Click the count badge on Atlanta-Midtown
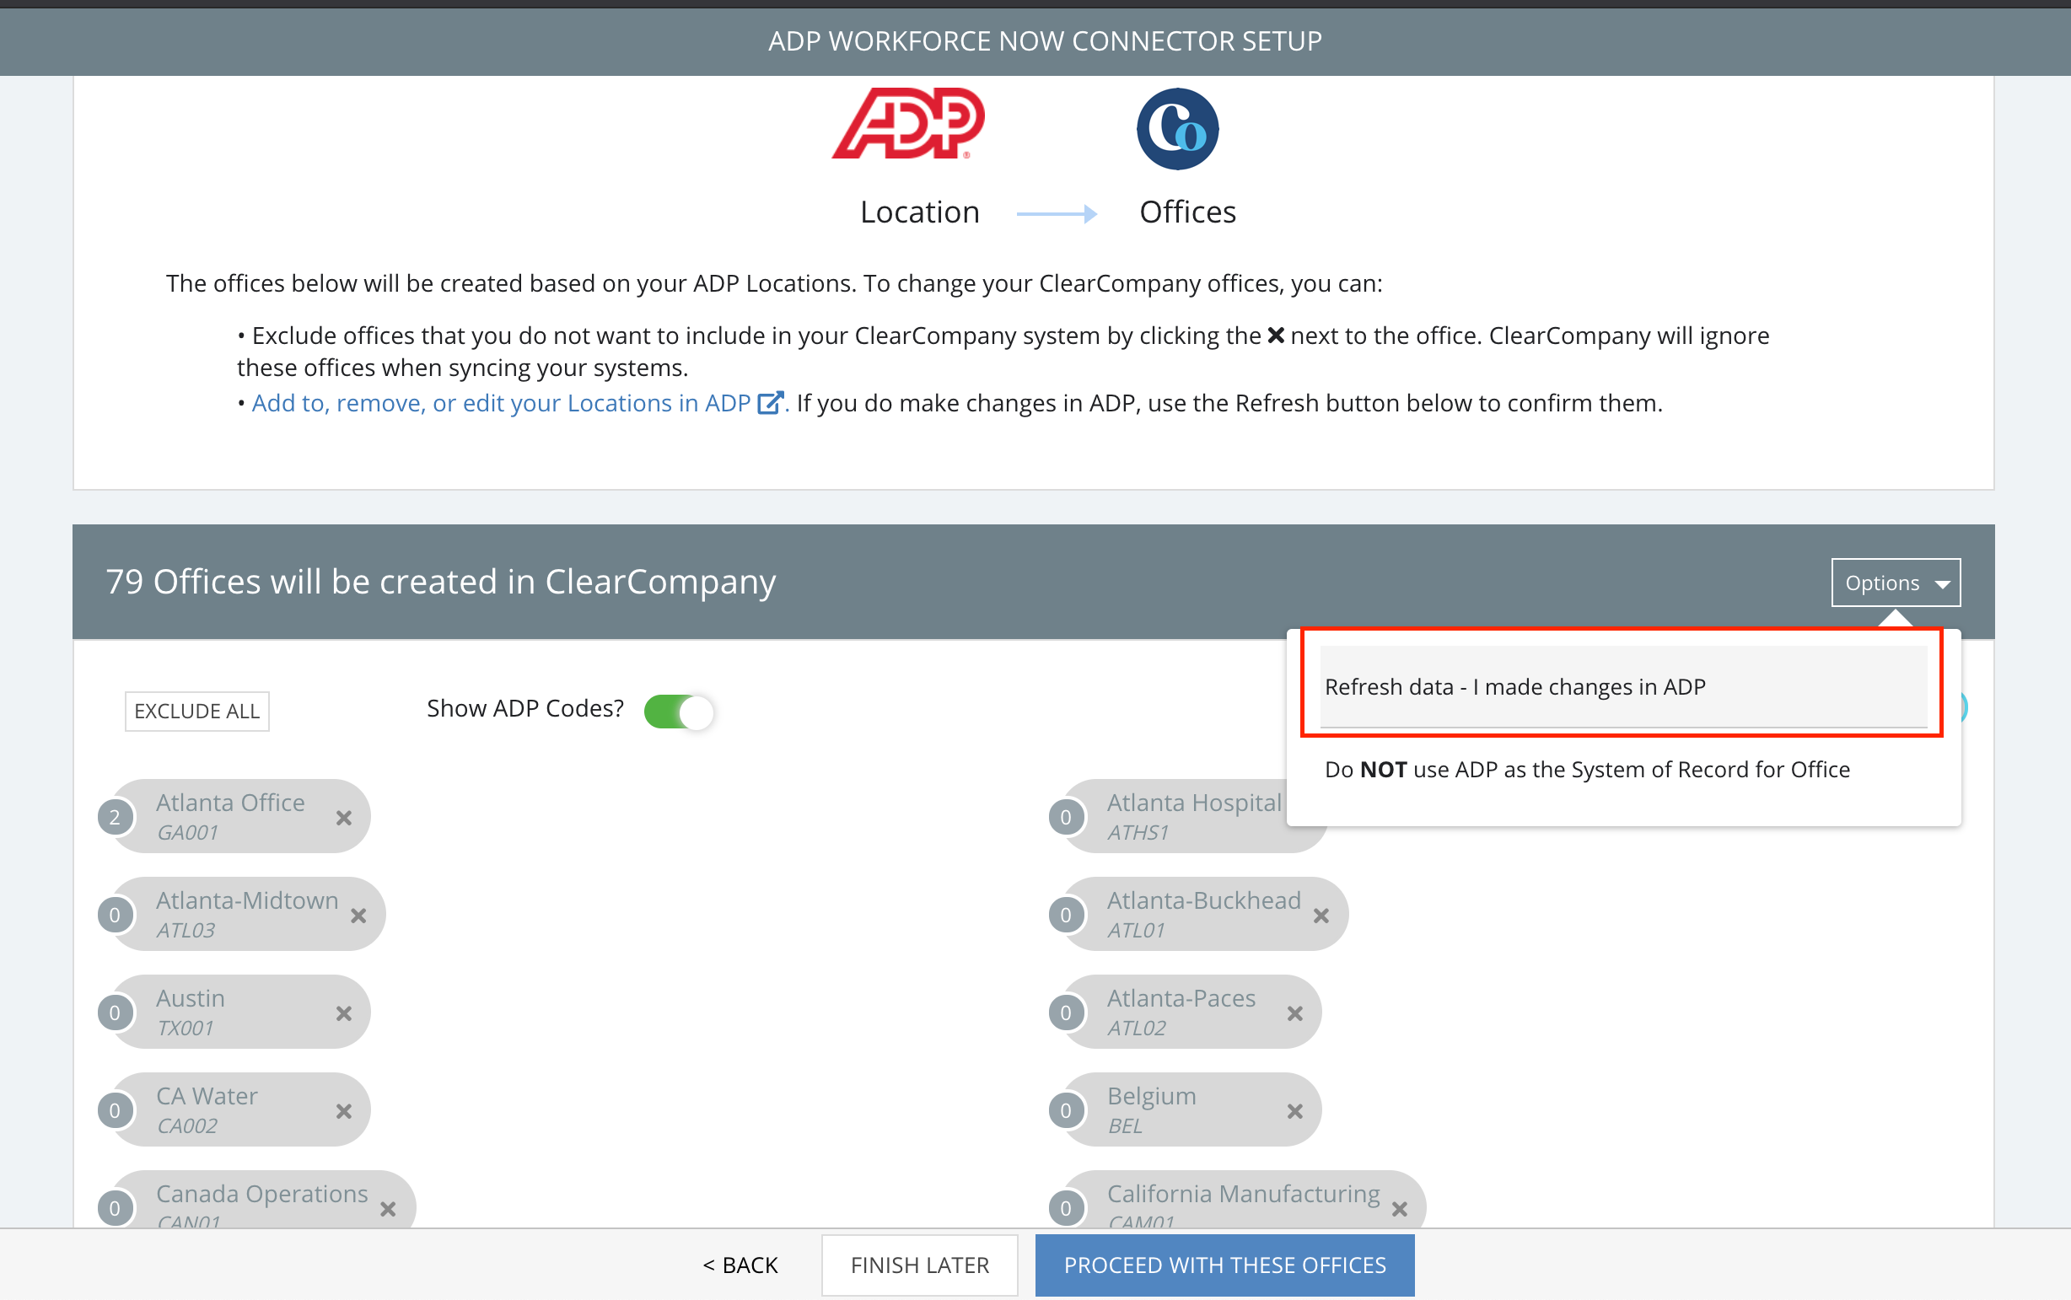 click(x=115, y=915)
